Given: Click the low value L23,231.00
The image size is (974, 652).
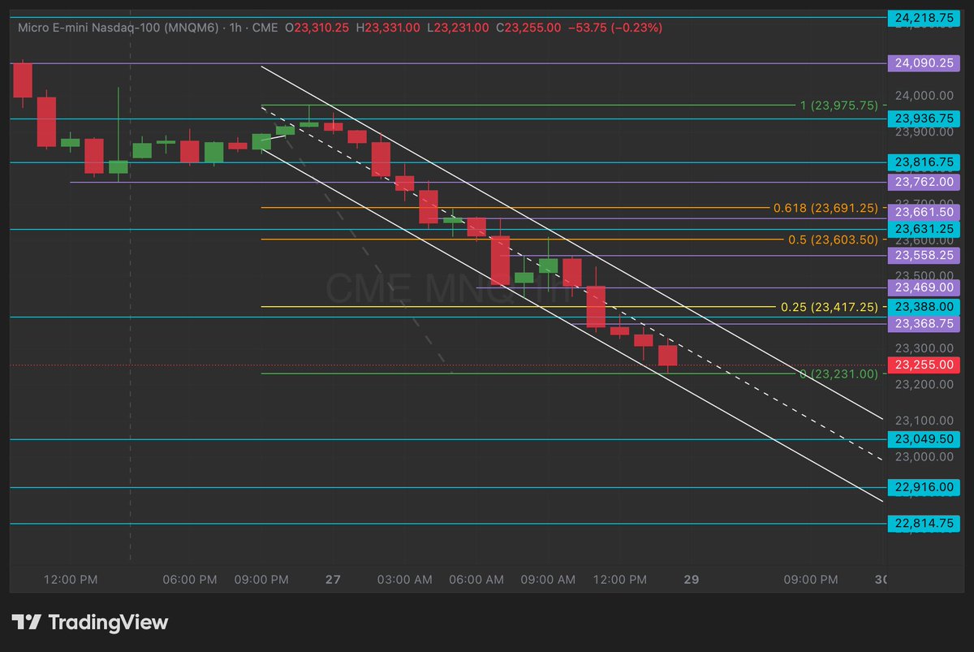Looking at the screenshot, I should 458,28.
